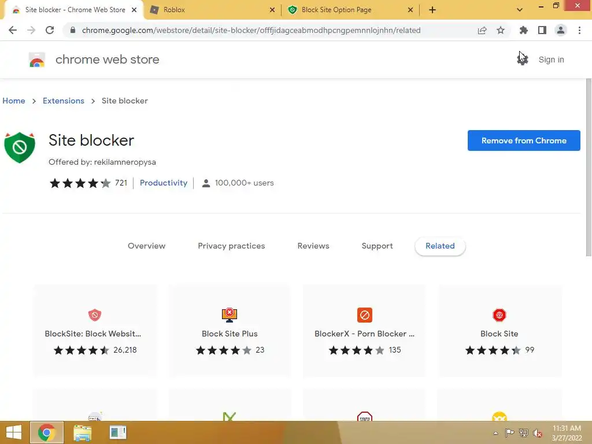Click the Chrome Web Store logo
The height and width of the screenshot is (444, 592).
(x=37, y=60)
